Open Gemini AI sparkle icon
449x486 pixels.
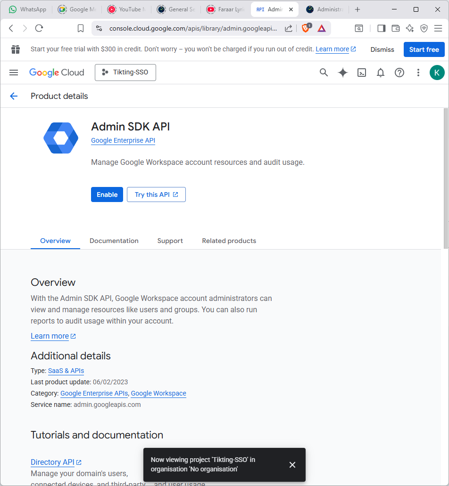point(343,73)
